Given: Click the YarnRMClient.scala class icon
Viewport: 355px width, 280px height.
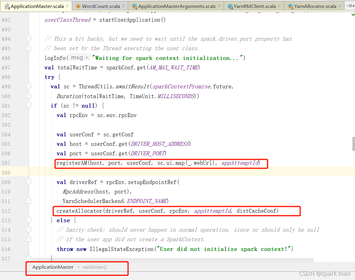Looking at the screenshot, I should tap(230, 7).
